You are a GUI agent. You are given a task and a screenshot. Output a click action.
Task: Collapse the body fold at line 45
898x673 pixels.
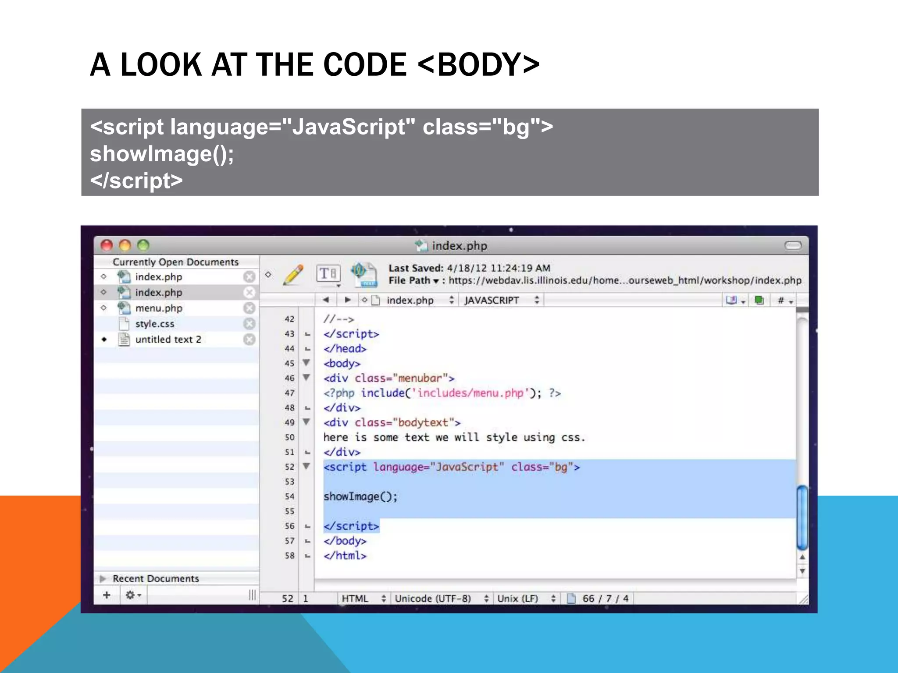[x=306, y=363]
